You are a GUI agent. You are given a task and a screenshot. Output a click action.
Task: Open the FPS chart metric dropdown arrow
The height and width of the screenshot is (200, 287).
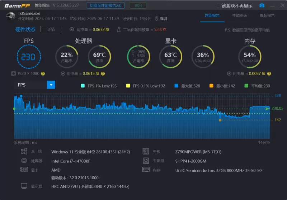[x=51, y=85]
